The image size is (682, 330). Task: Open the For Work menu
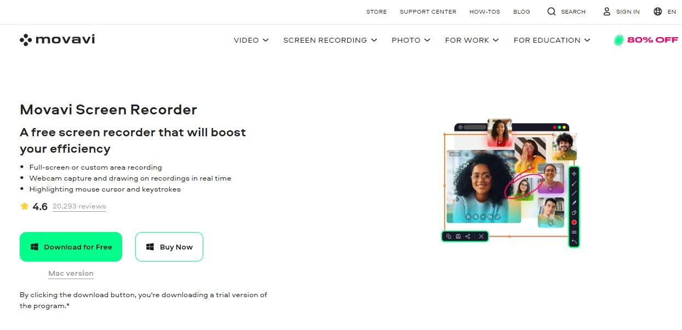(472, 40)
